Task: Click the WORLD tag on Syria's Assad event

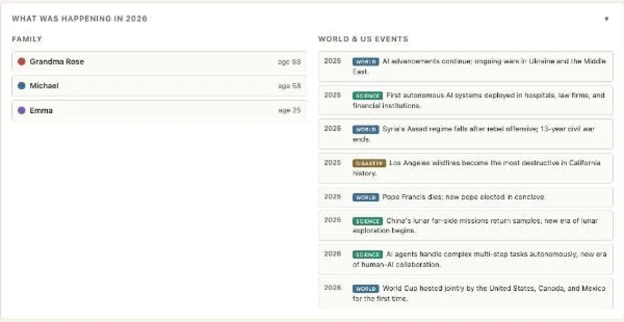Action: (x=365, y=129)
